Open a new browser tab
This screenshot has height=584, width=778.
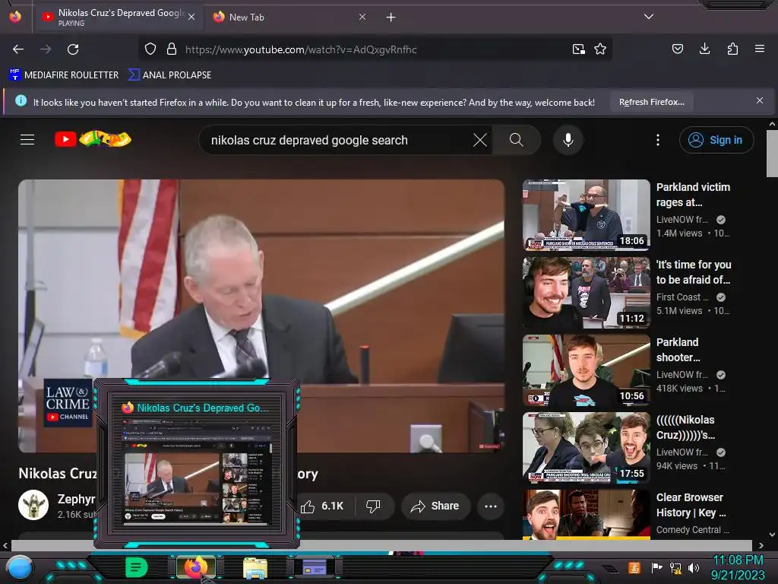391,17
